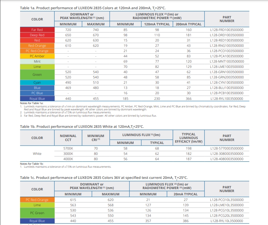
Task: Click part number L128-PCB1003500000
Action: click(227, 93)
